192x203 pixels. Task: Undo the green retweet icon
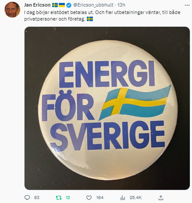point(59,198)
